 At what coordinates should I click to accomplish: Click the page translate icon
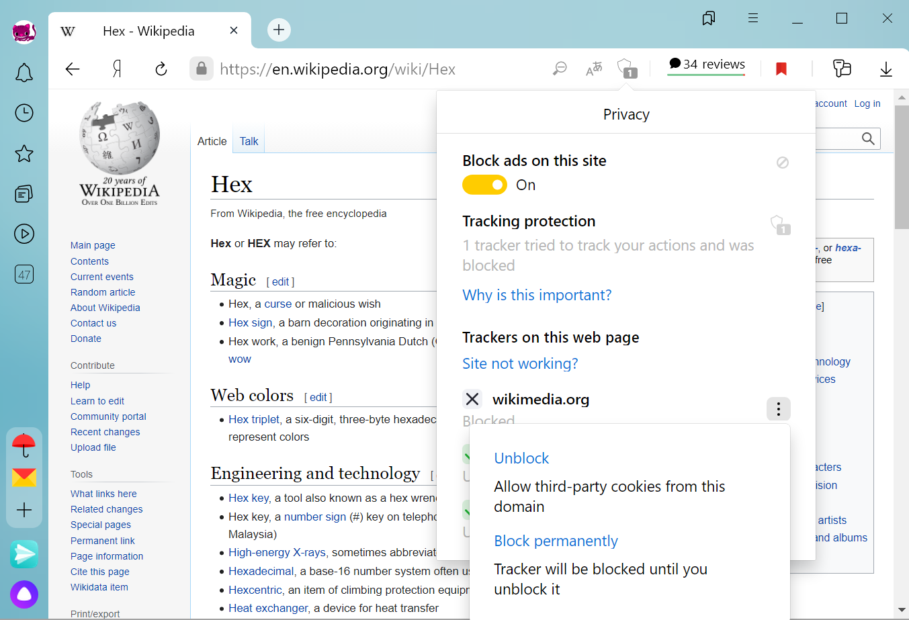point(594,69)
